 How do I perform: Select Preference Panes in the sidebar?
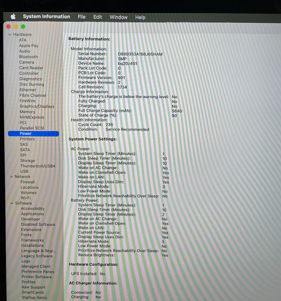pyautogui.click(x=38, y=272)
